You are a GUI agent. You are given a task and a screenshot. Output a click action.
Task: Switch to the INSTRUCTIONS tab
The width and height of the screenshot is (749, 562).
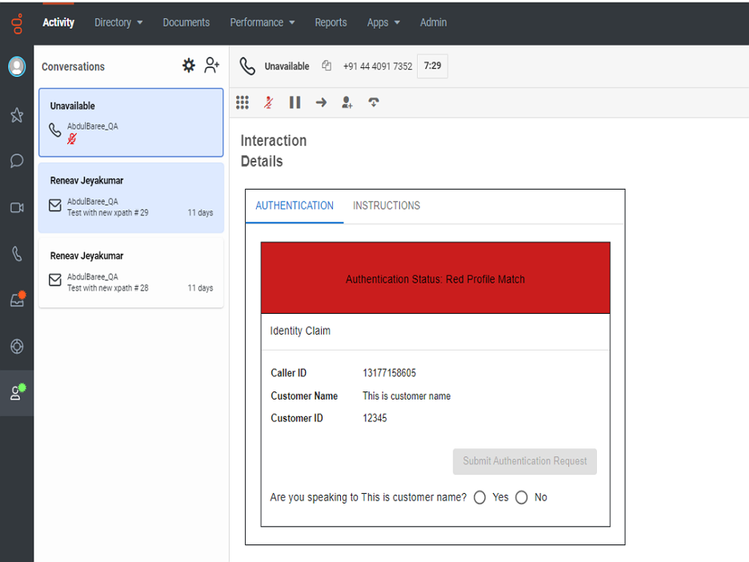(387, 206)
